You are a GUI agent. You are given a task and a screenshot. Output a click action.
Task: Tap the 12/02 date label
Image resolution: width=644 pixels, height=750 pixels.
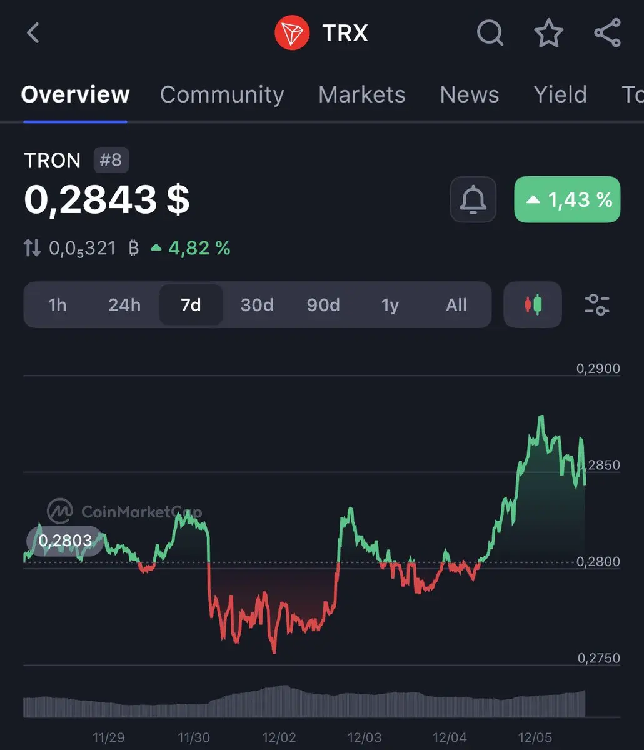coord(279,737)
